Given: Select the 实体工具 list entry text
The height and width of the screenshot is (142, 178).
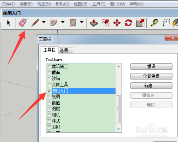Looking at the screenshot, I should [x=60, y=85].
